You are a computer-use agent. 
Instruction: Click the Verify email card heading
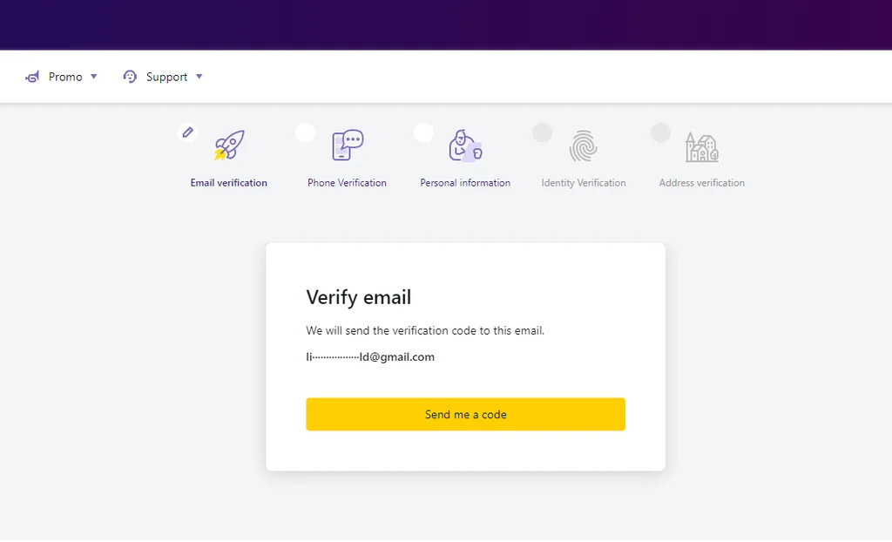click(358, 297)
